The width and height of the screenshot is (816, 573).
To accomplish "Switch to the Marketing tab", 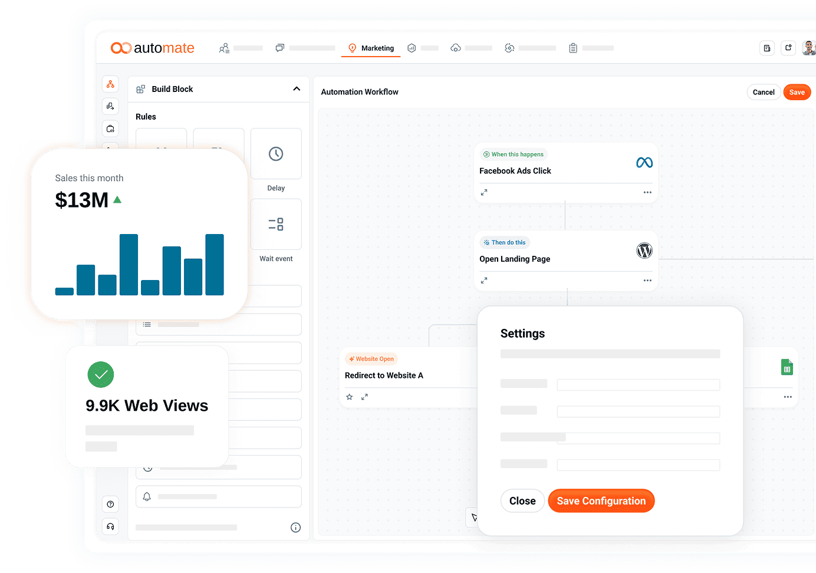I will pos(371,48).
